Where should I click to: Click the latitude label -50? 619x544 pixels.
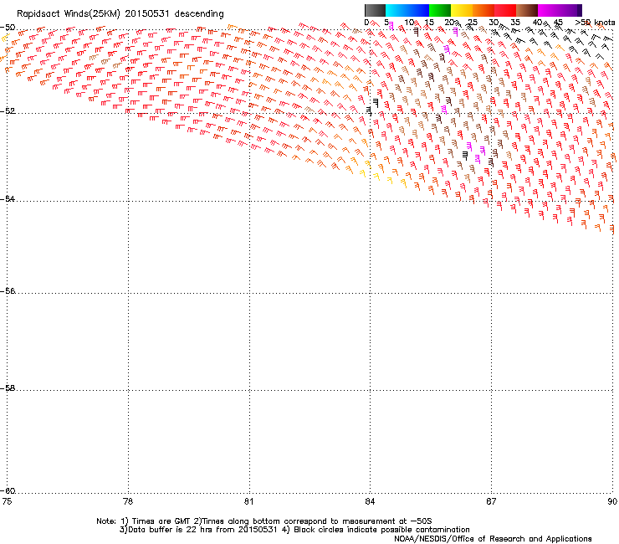coord(8,28)
